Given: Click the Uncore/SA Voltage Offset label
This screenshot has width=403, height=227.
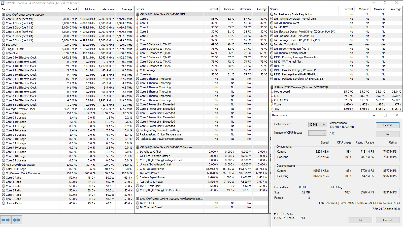Looking at the screenshot, I should pyautogui.click(x=155, y=164).
